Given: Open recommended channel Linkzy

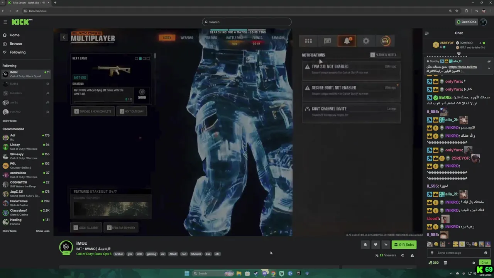Looking at the screenshot, I should [26, 146].
